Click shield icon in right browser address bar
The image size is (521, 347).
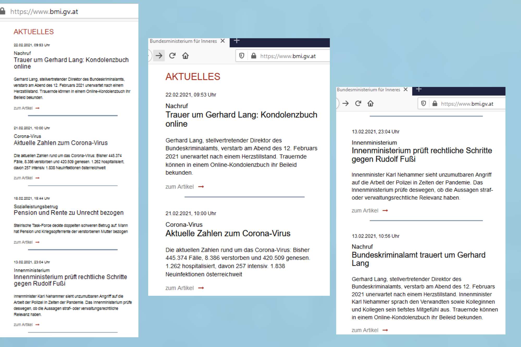(x=424, y=104)
